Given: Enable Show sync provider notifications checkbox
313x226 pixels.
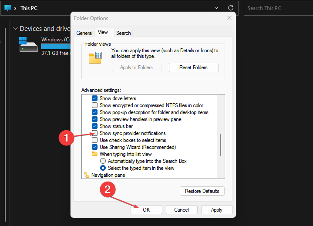Looking at the screenshot, I should tap(94, 133).
